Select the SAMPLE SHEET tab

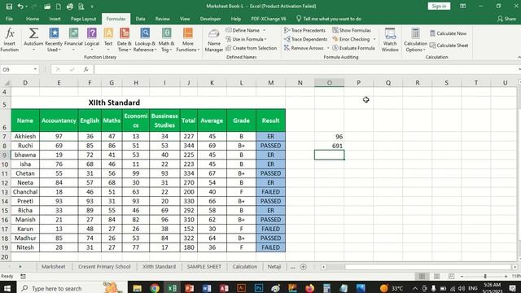204,267
